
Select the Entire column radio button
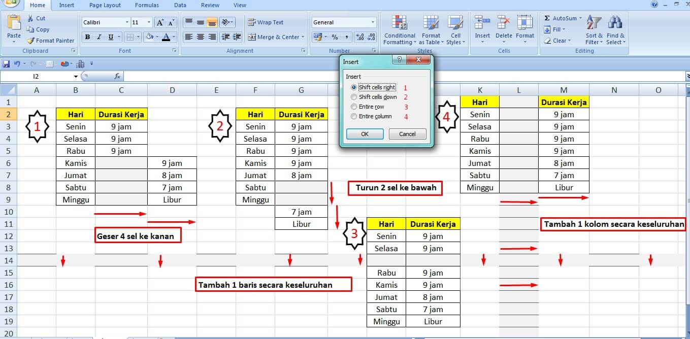pos(353,116)
